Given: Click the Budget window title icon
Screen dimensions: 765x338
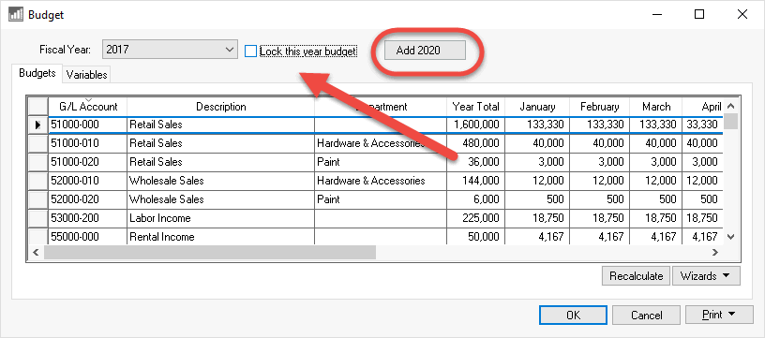Looking at the screenshot, I should pos(16,15).
